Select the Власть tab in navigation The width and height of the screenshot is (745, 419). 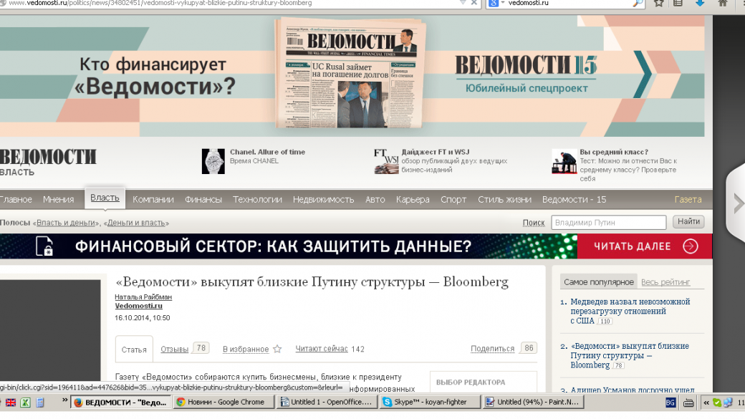(x=105, y=198)
